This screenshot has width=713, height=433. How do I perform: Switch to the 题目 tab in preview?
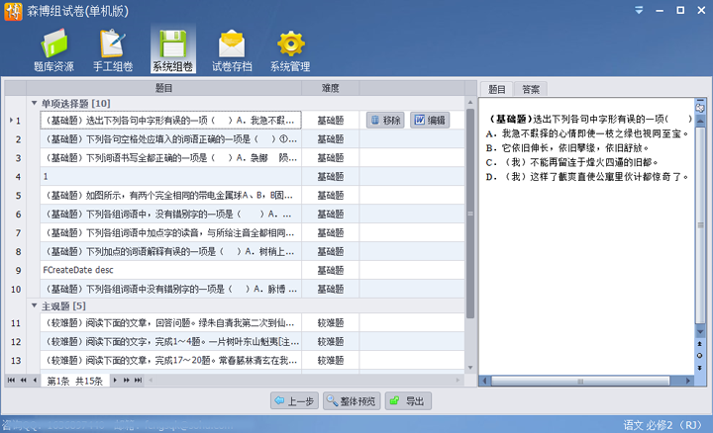click(x=497, y=90)
